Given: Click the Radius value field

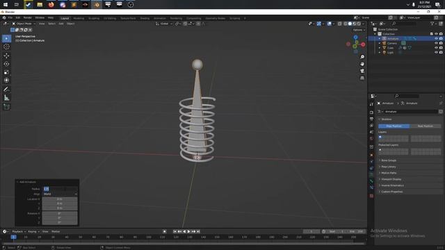Looking at the screenshot, I should click(x=60, y=189).
